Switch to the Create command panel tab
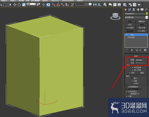Viewport: 149px width, 117px height. (126, 10)
